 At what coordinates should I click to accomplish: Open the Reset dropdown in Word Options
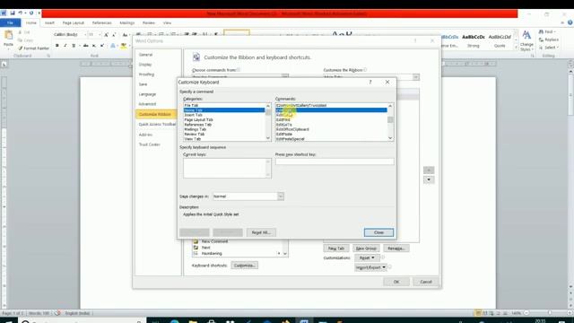[x=367, y=258]
